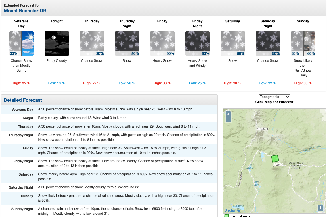
Task: Click the 'Extended Forecast for' header text
Action: tap(22, 5)
